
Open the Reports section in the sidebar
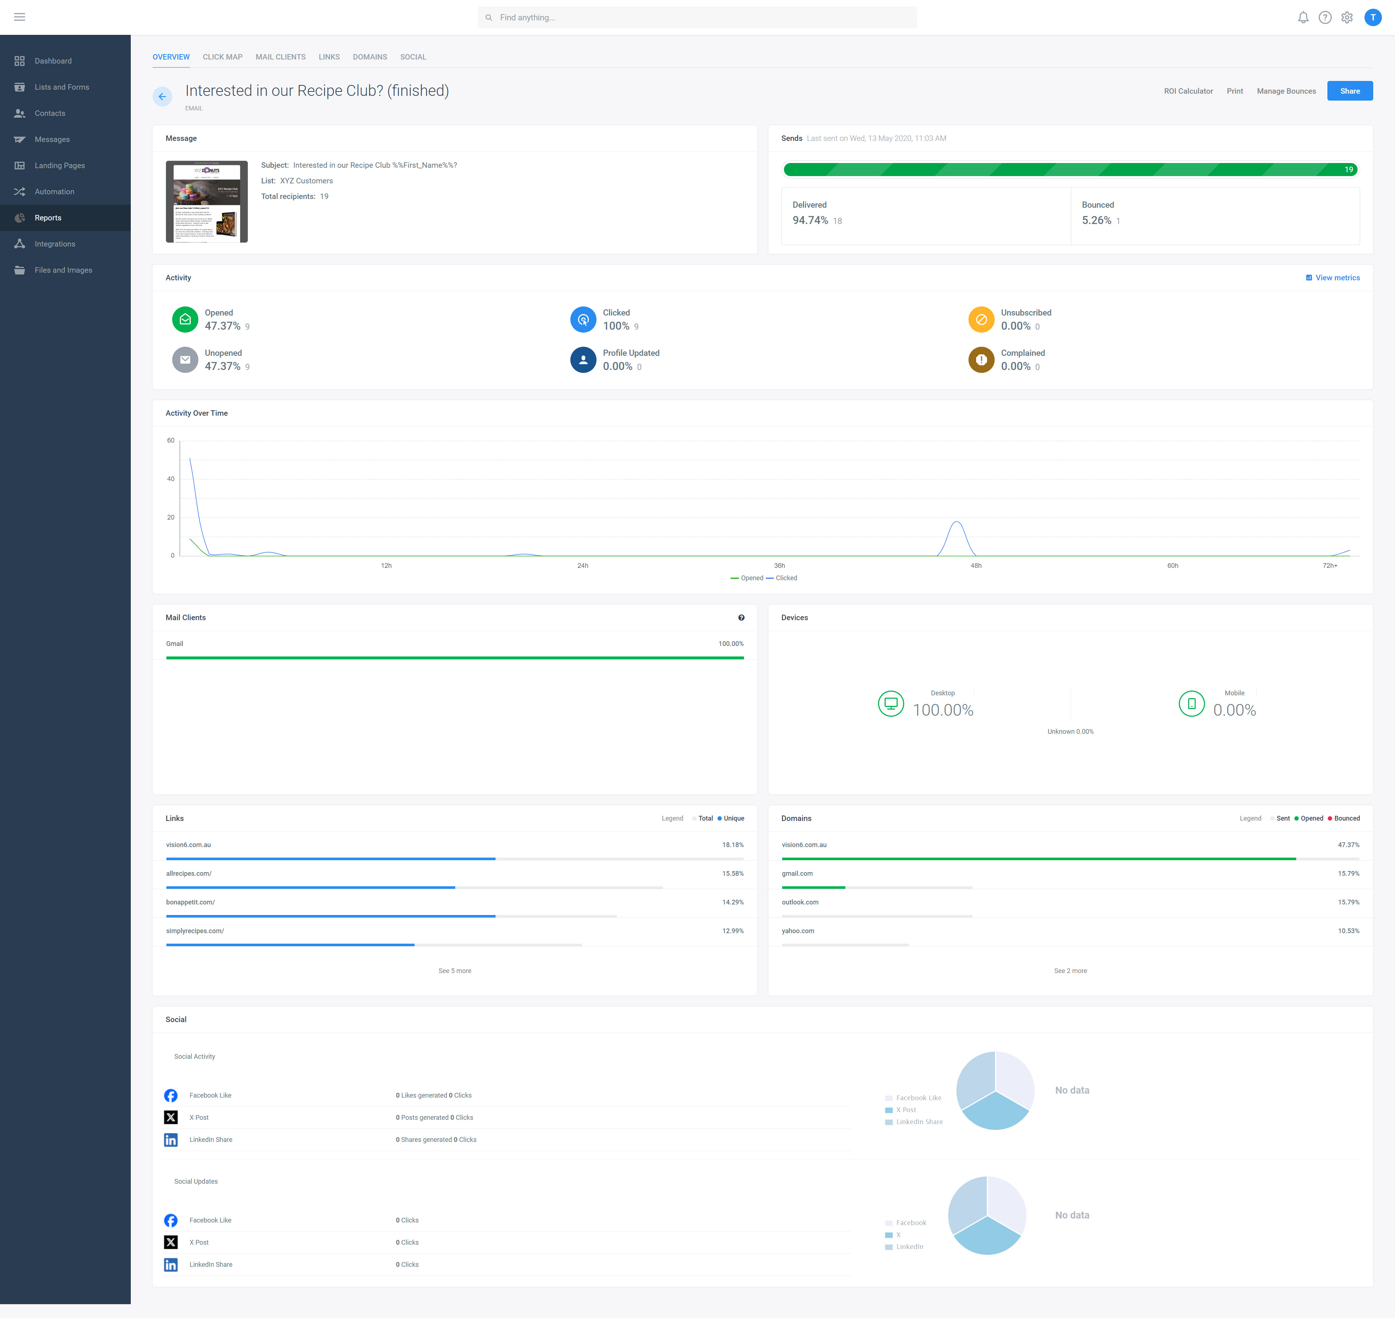coord(48,217)
